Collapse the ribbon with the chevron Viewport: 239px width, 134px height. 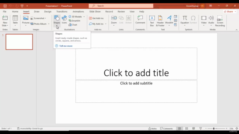tap(236, 30)
